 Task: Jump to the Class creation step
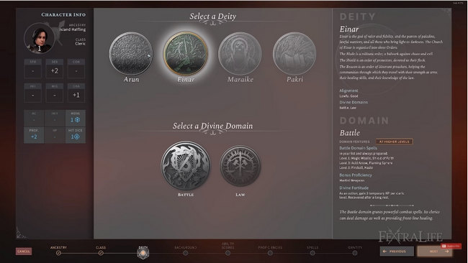(101, 253)
